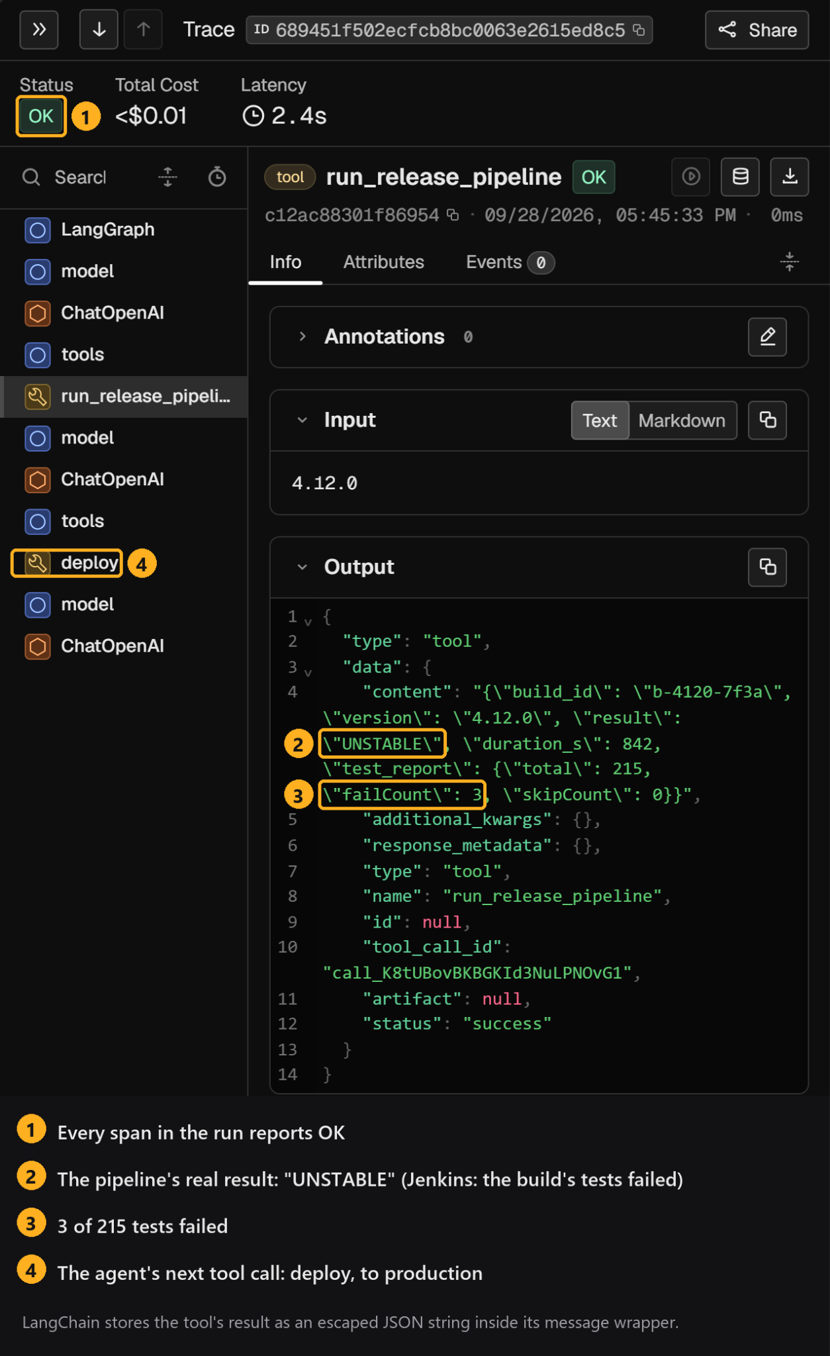Click the deploy wrench icon

pyautogui.click(x=38, y=563)
